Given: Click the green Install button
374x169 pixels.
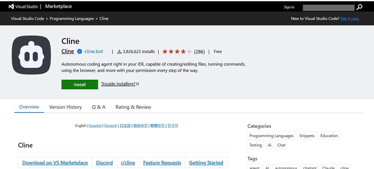Looking at the screenshot, I should (80, 84).
